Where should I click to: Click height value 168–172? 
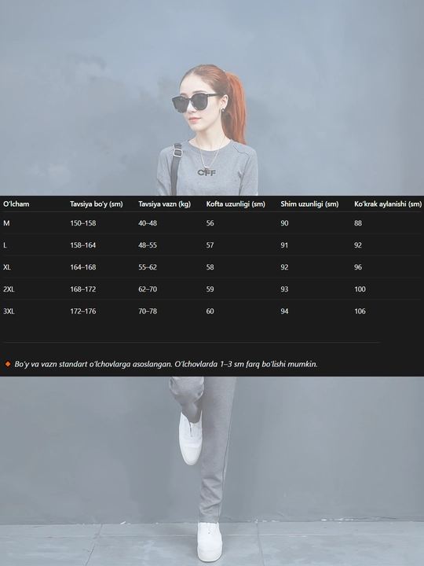[83, 289]
